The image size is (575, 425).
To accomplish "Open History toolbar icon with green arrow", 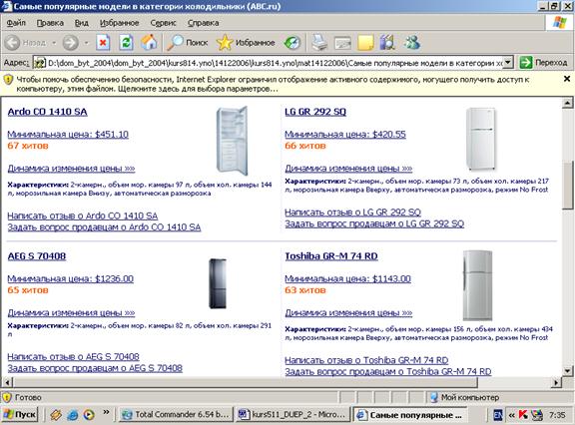I will [292, 43].
